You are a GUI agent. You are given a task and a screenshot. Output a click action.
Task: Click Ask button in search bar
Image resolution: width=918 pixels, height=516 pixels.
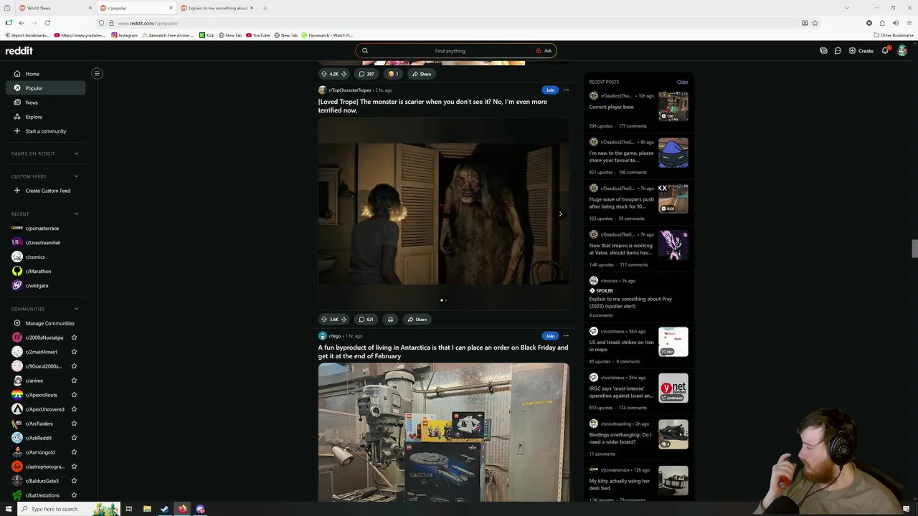544,51
